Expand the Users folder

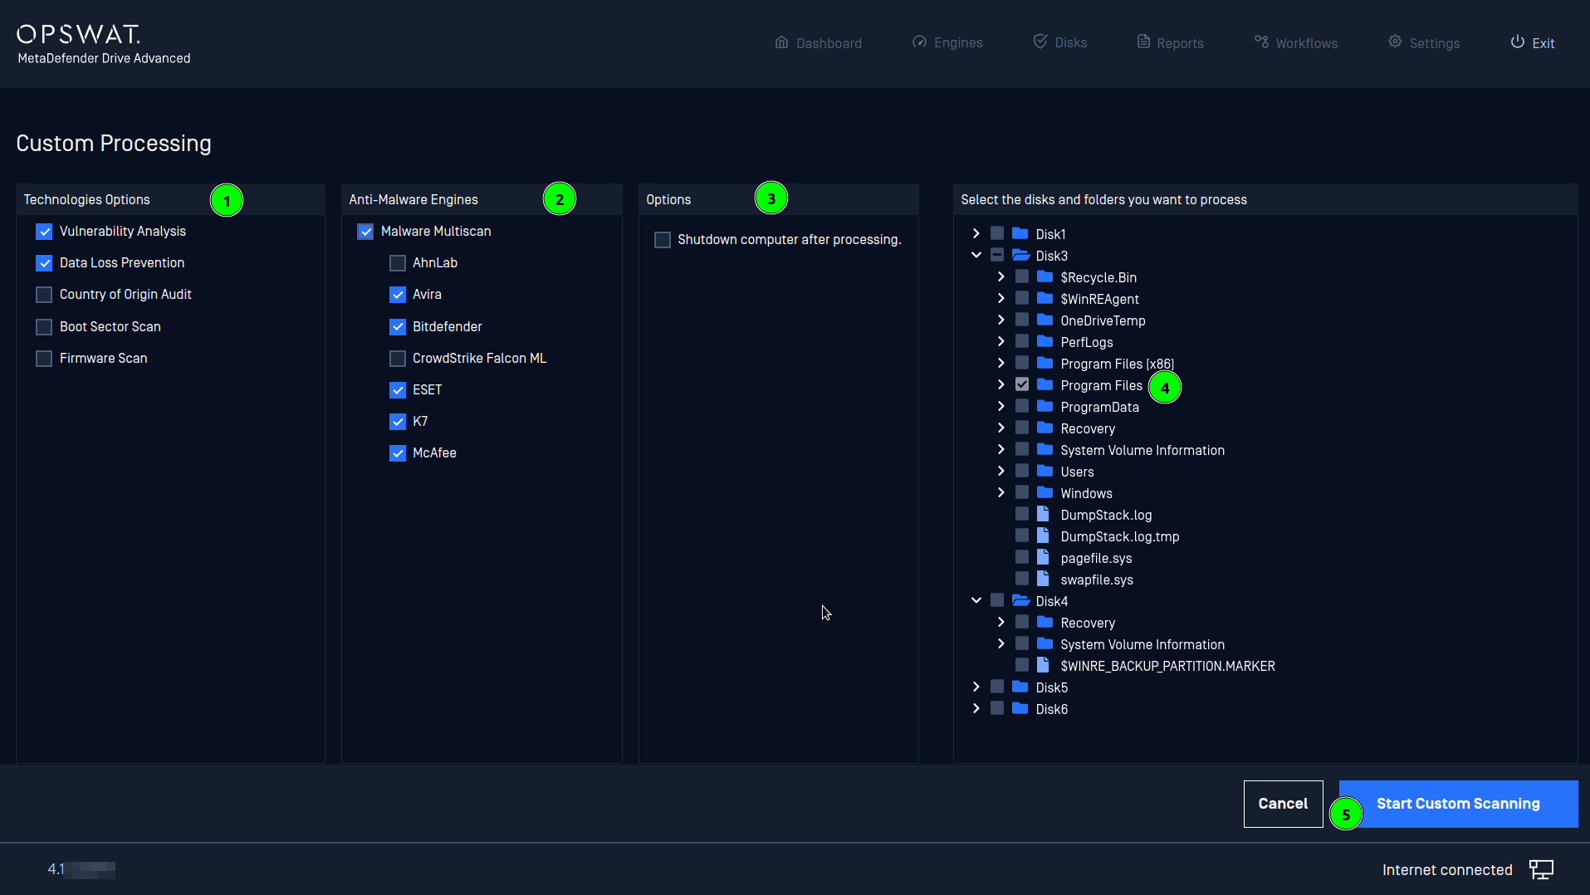click(1001, 471)
